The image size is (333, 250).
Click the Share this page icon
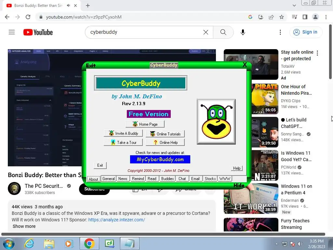point(271,17)
